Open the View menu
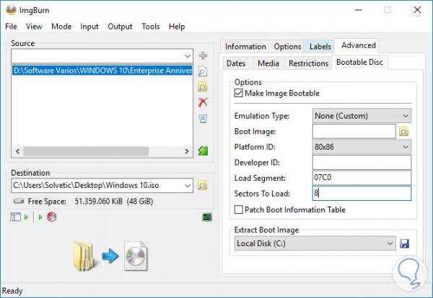Screen dimensions: 433x298 pyautogui.click(x=34, y=27)
